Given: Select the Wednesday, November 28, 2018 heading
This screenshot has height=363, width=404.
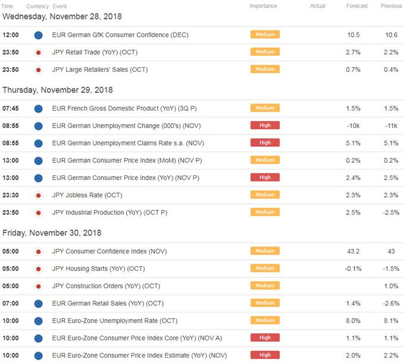Looking at the screenshot, I should [x=62, y=17].
